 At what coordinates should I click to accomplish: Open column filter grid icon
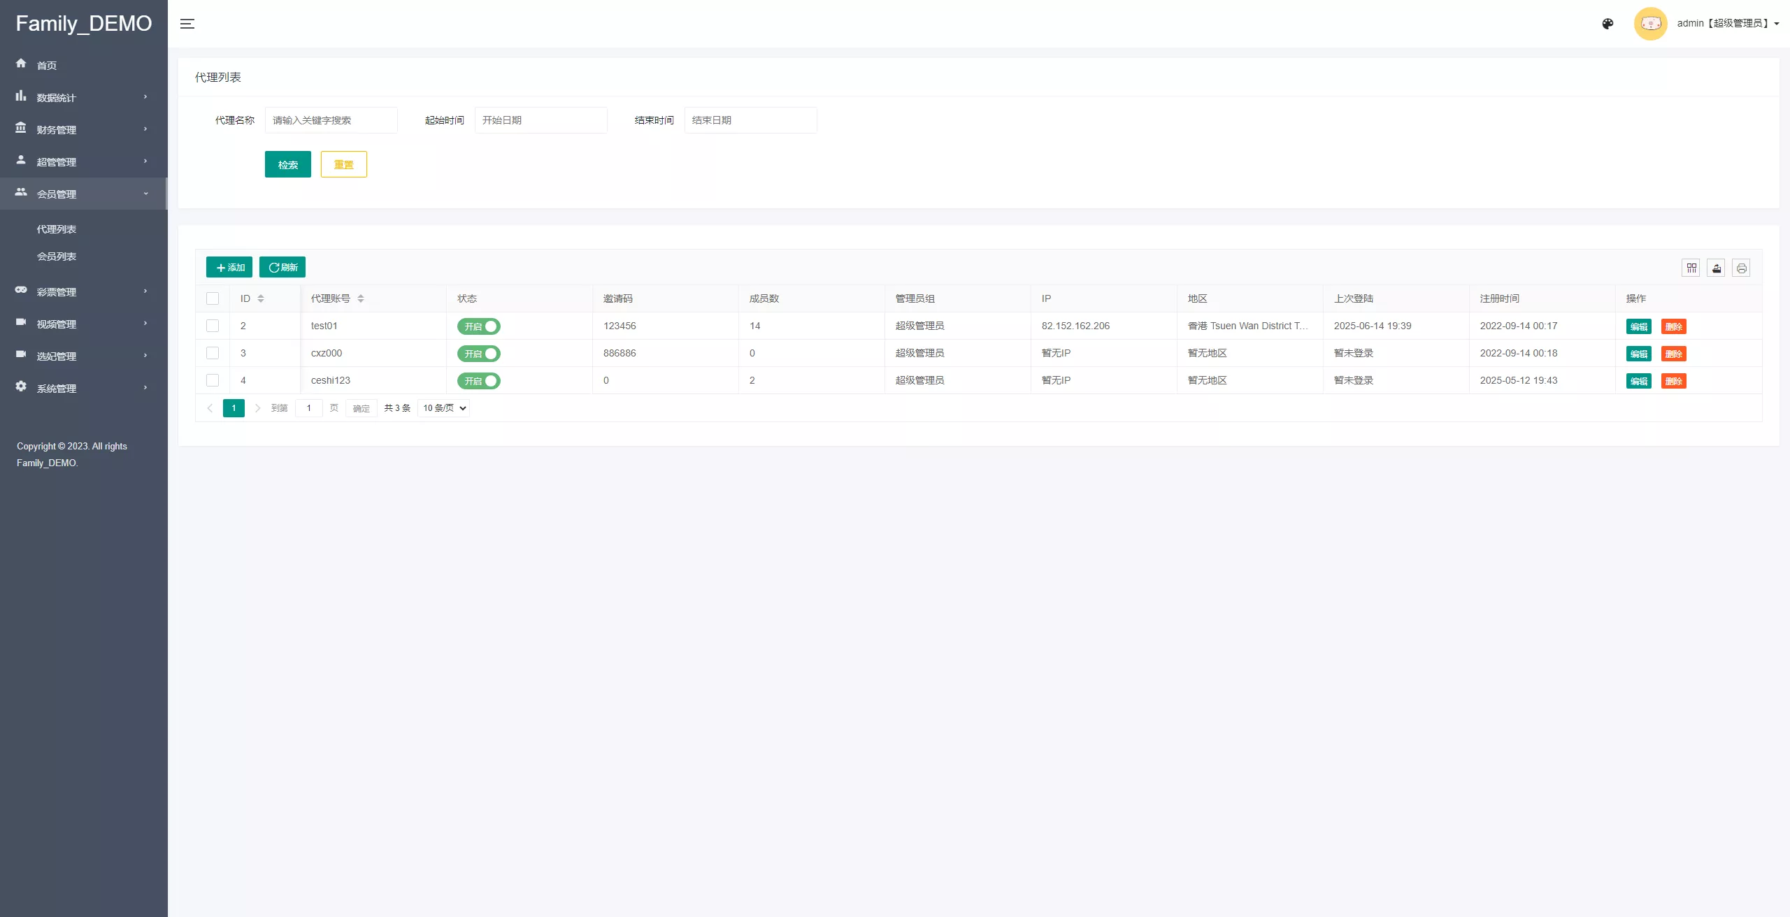tap(1691, 268)
